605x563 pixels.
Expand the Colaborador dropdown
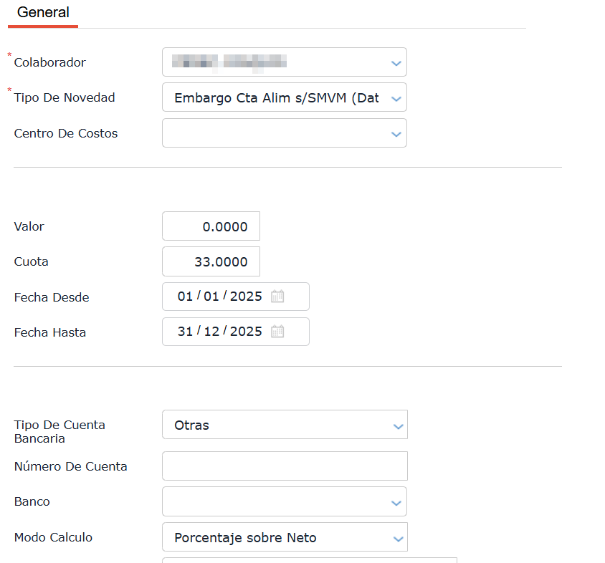pyautogui.click(x=396, y=63)
